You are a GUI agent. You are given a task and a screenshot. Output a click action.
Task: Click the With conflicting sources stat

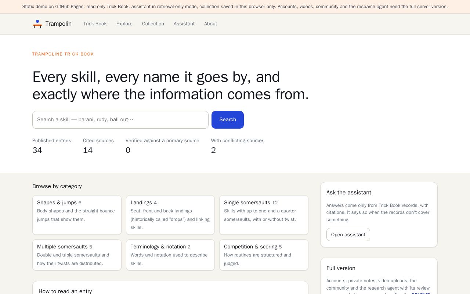coord(238,146)
